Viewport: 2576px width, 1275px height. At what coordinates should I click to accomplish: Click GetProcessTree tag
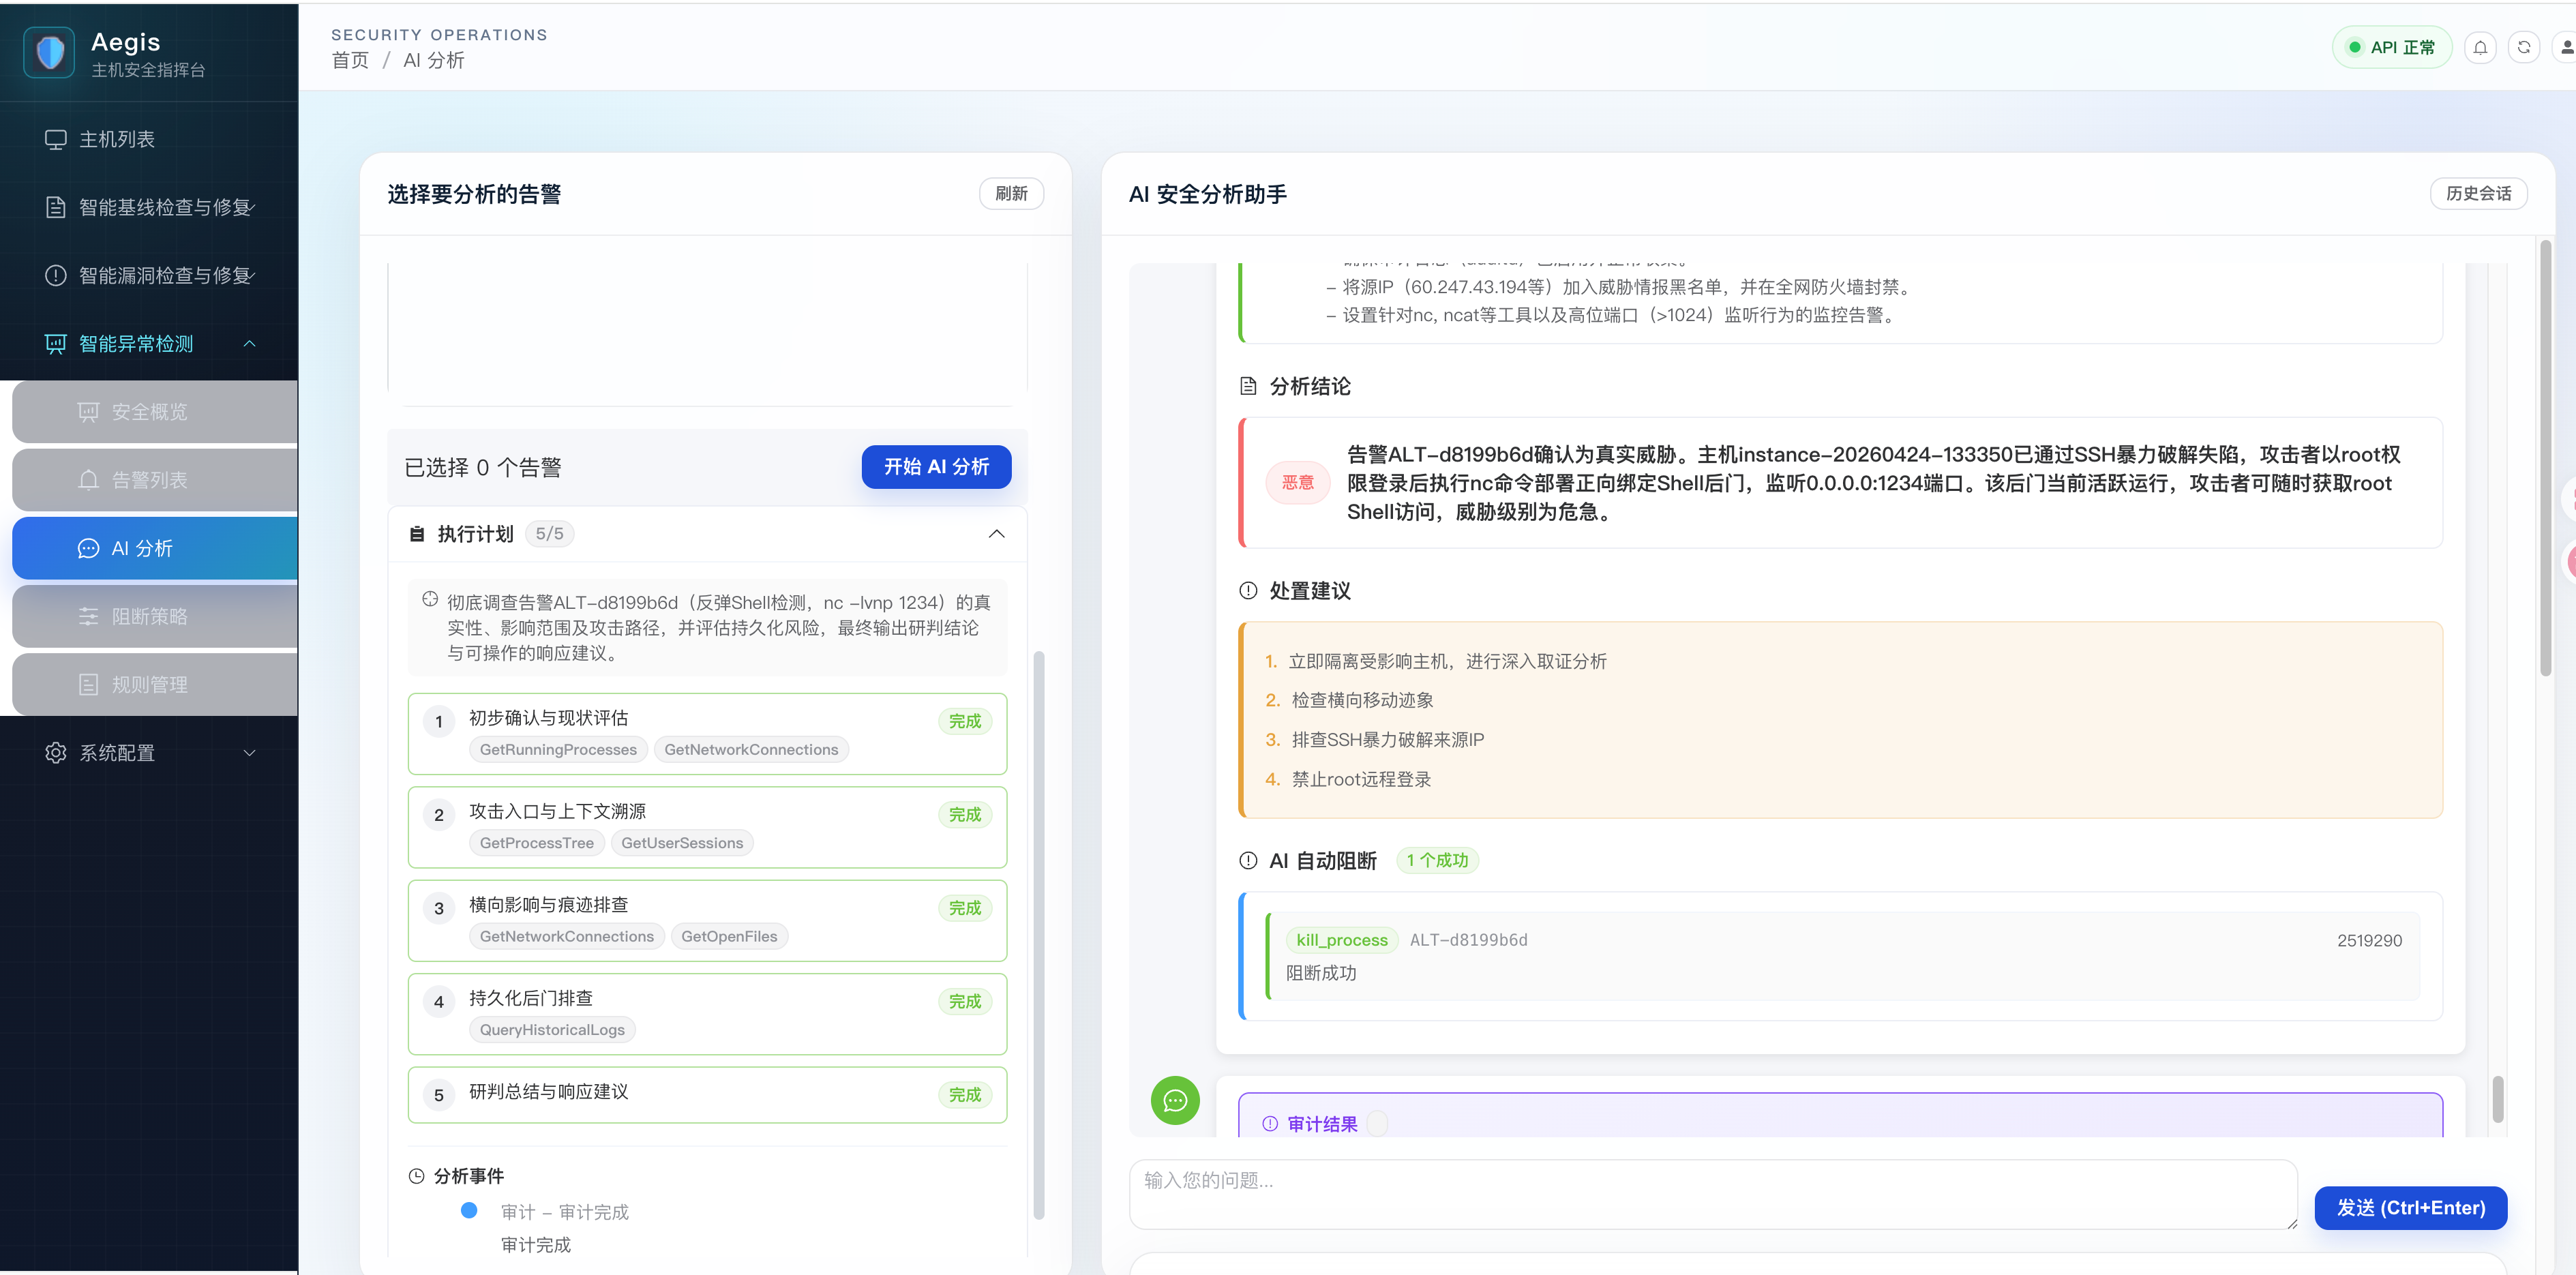[536, 843]
